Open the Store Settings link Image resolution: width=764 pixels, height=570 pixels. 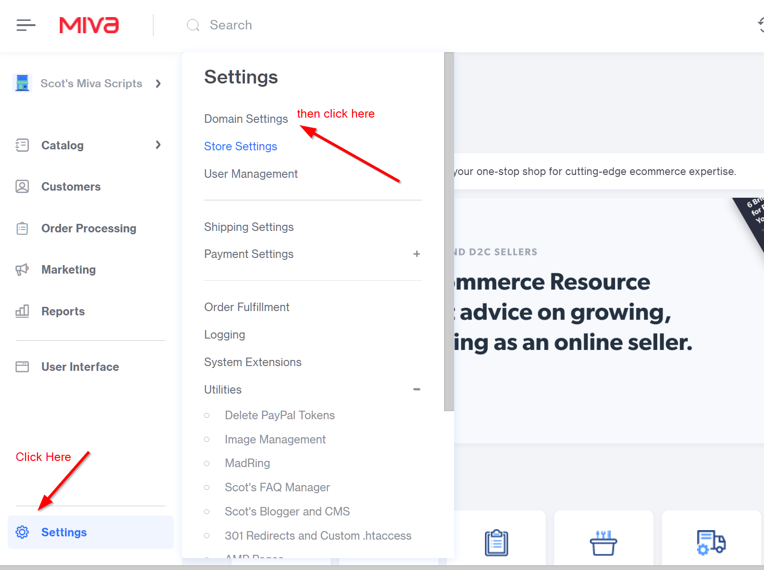pos(240,147)
